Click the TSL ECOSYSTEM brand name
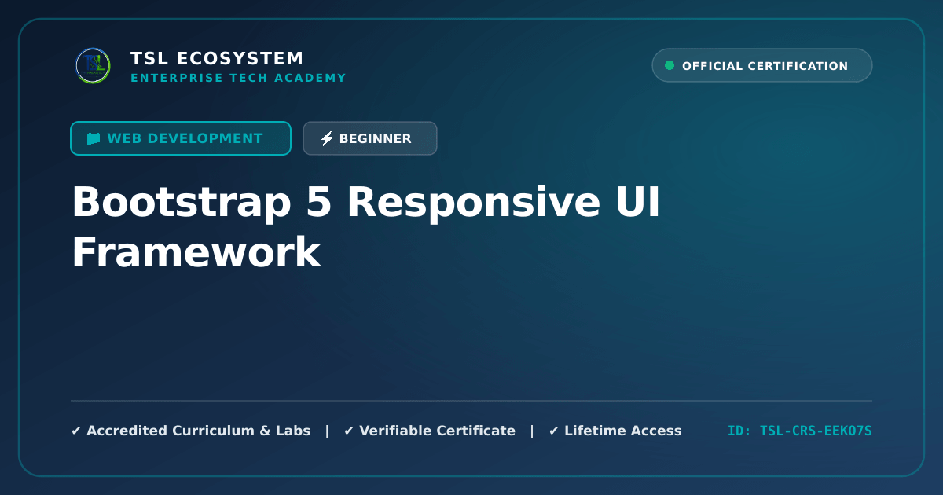943x495 pixels. tap(217, 59)
